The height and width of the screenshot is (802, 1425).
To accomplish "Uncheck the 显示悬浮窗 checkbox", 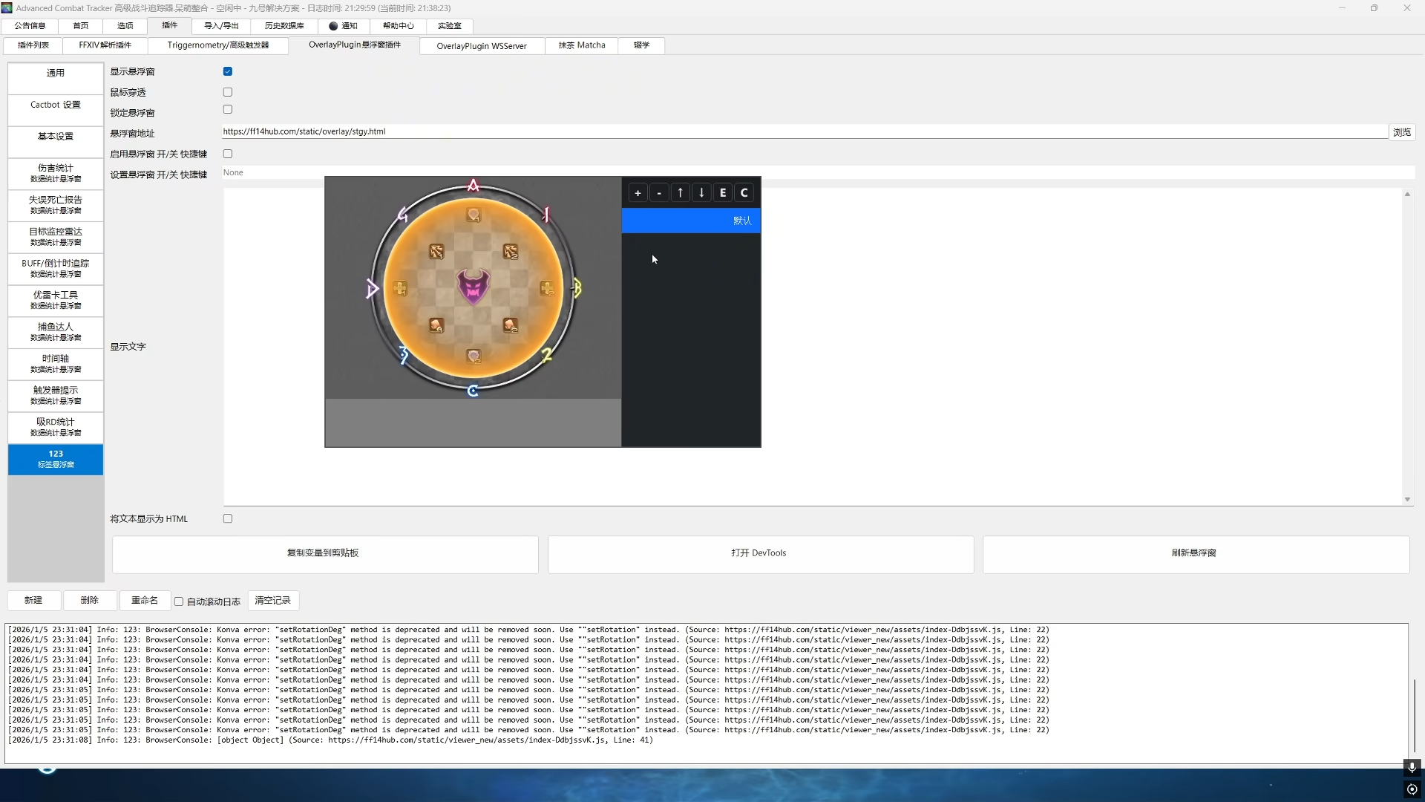I will (228, 71).
